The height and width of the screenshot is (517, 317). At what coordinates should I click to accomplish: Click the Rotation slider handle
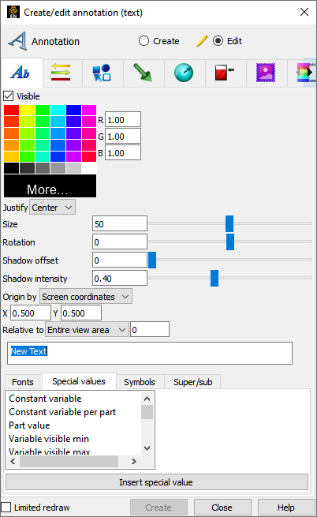point(230,242)
